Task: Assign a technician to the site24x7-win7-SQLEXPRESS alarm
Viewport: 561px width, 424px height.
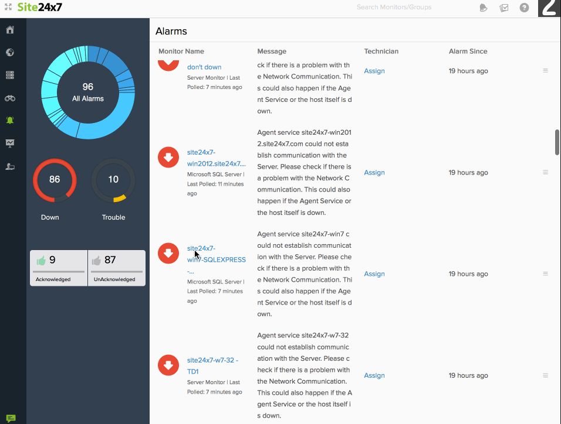Action: click(374, 273)
